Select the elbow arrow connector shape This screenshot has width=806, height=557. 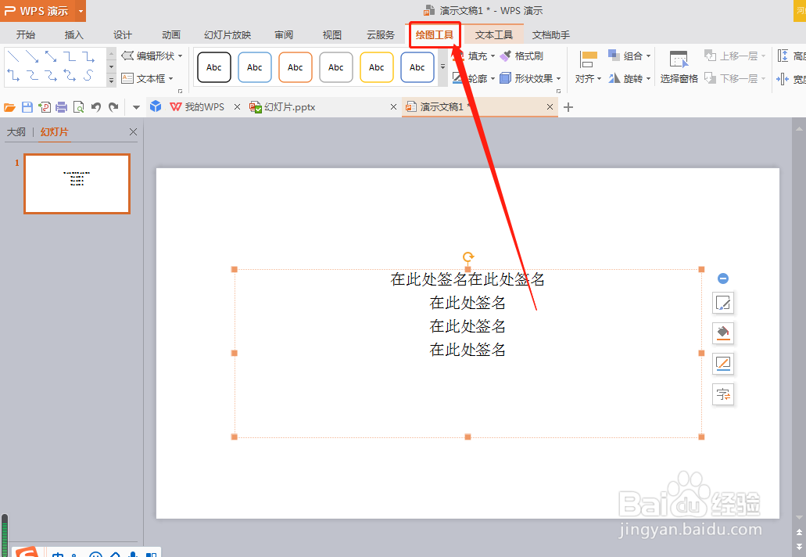click(88, 56)
